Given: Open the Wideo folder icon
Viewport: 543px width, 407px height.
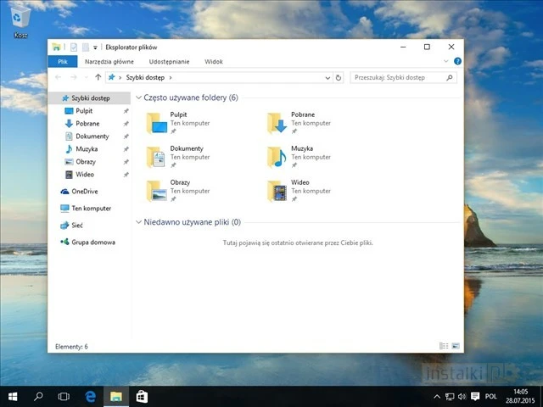Looking at the screenshot, I should point(278,191).
